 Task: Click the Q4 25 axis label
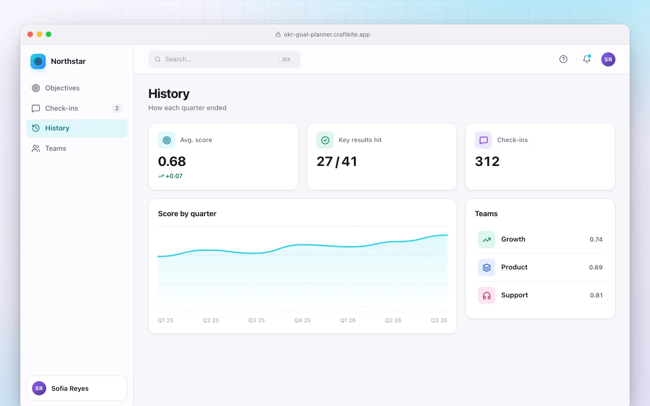[x=302, y=320]
